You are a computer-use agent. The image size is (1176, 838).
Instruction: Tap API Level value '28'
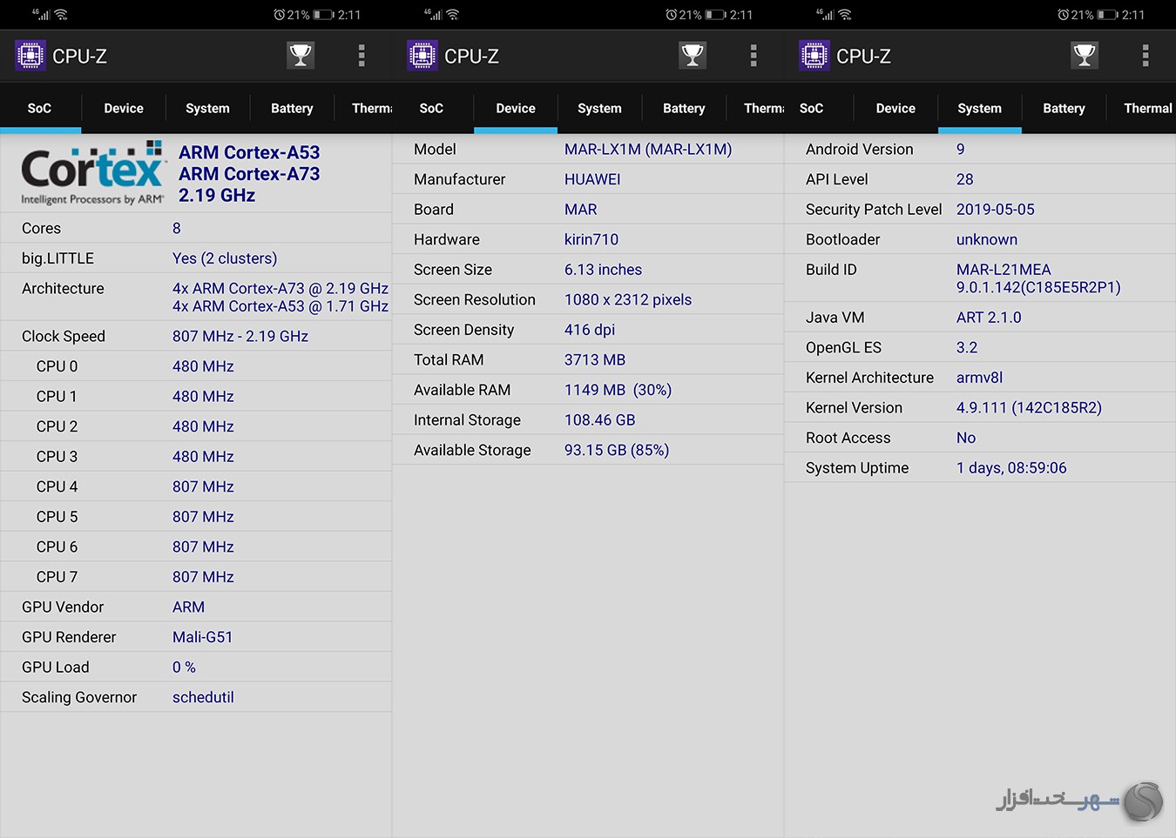[964, 179]
